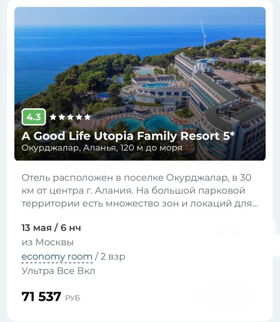Click the last star in the rating
280x322 pixels.
pyautogui.click(x=88, y=117)
